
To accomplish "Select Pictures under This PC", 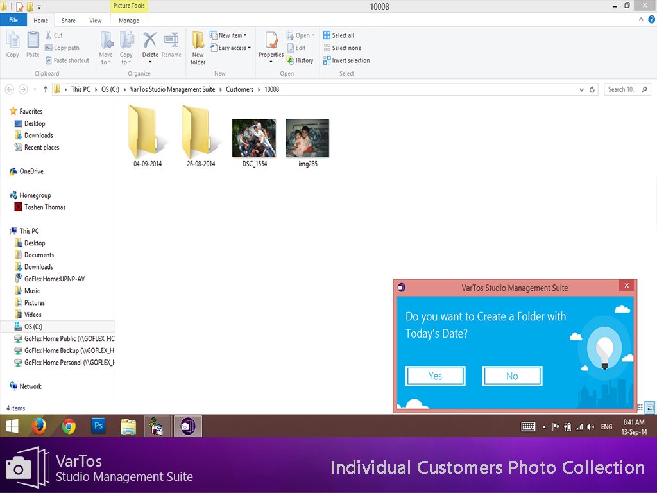I will coord(30,303).
